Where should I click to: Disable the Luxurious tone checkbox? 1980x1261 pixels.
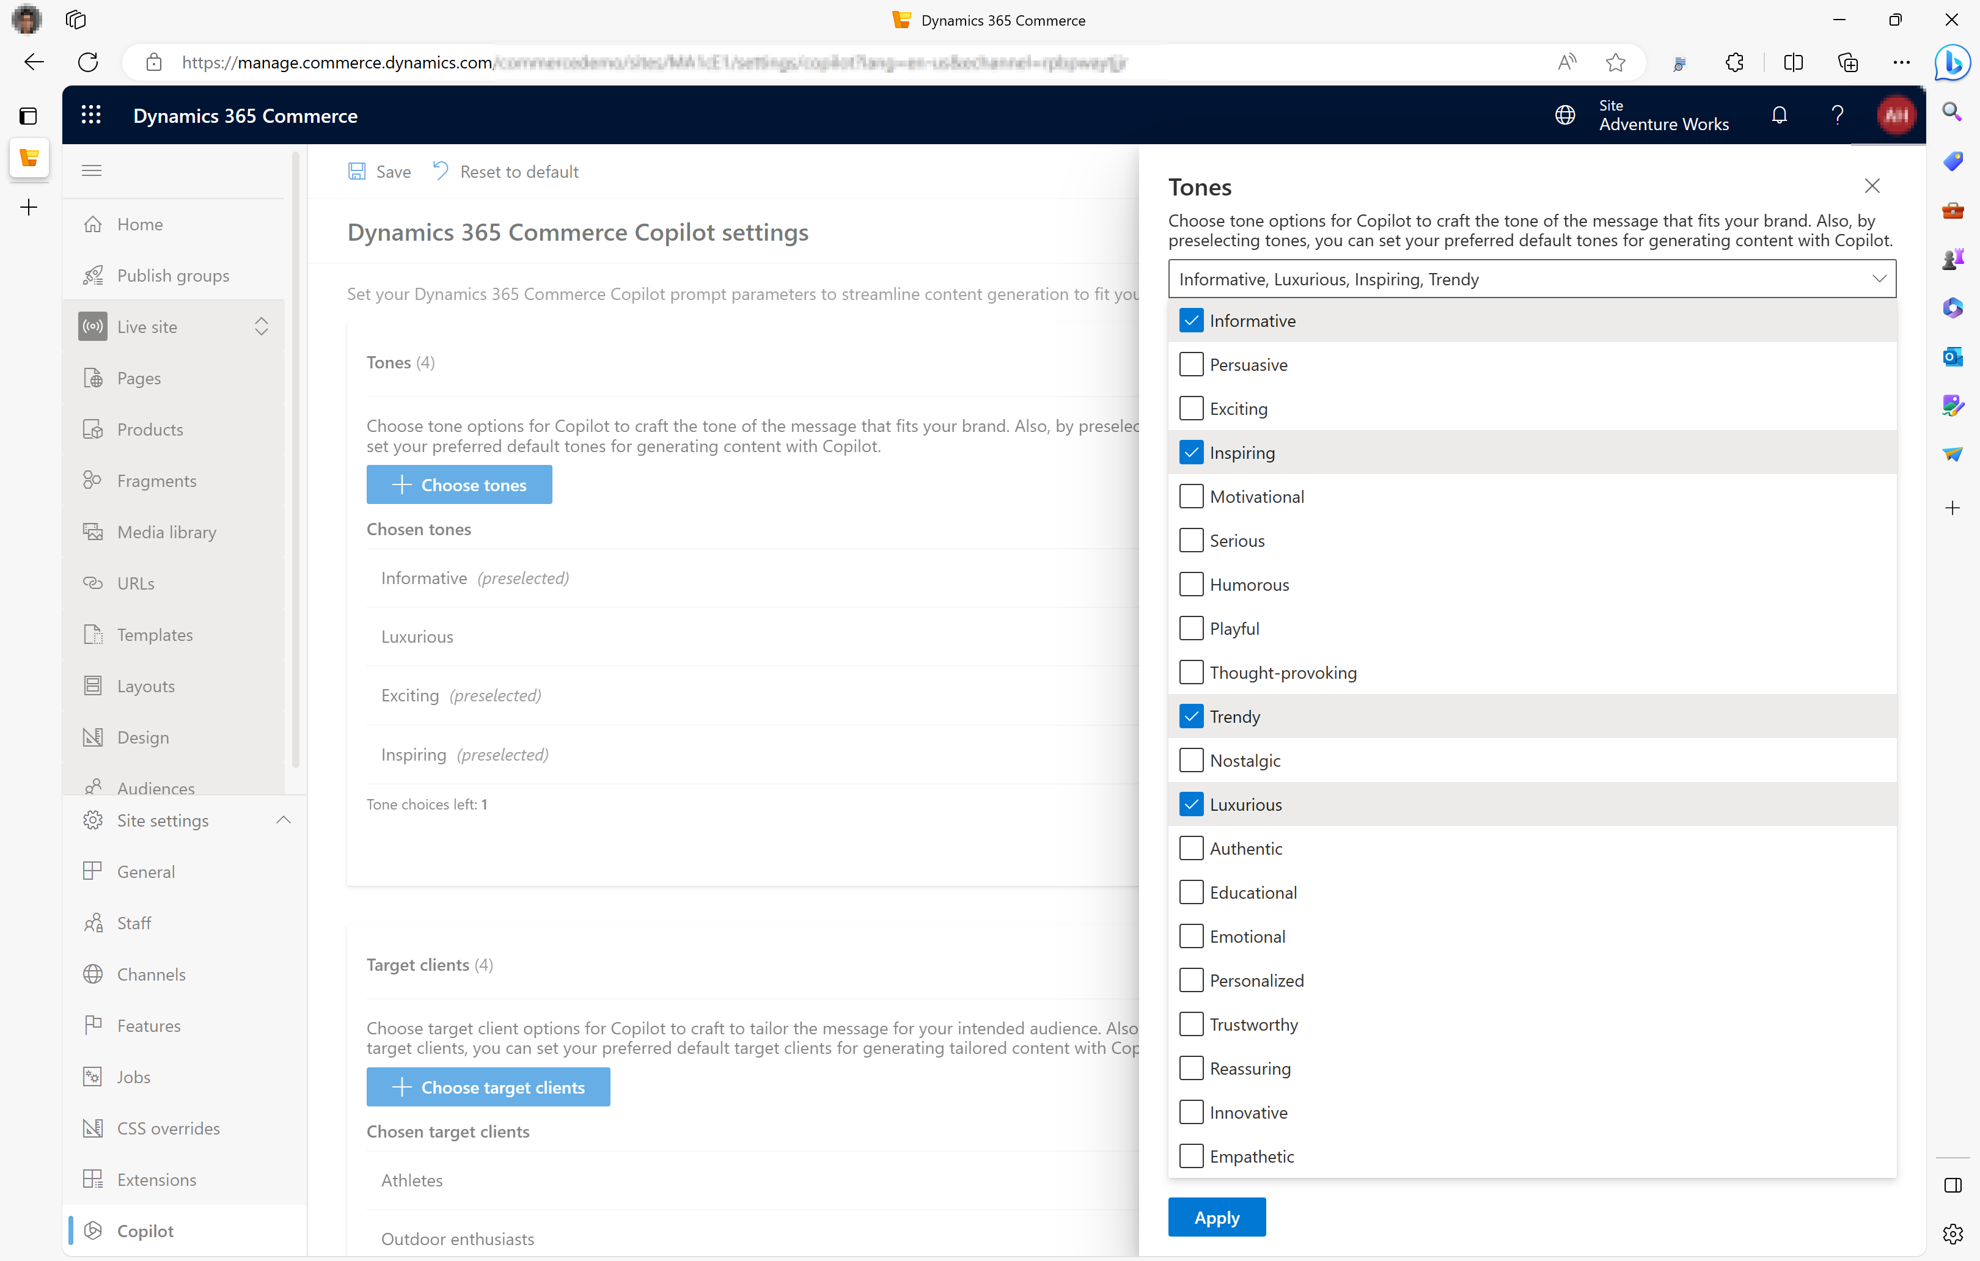point(1189,803)
